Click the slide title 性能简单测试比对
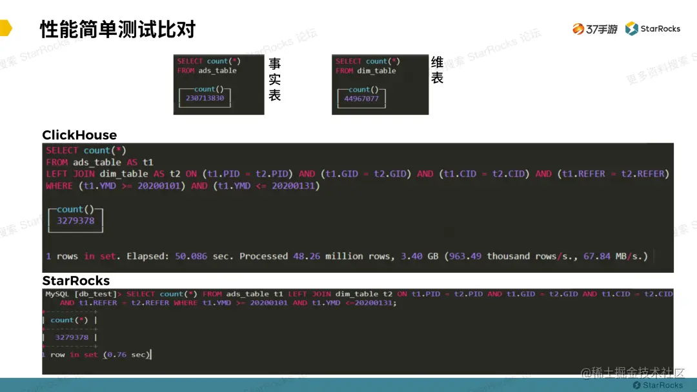 [x=118, y=29]
